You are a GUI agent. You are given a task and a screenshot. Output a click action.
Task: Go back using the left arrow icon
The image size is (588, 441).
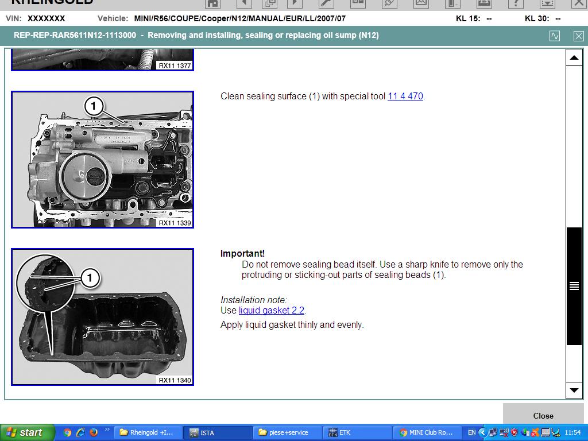tap(243, 3)
